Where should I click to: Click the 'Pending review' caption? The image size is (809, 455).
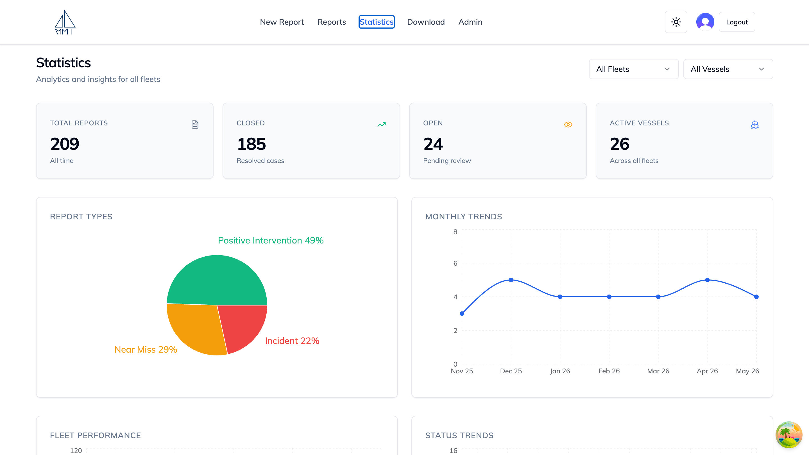447,160
